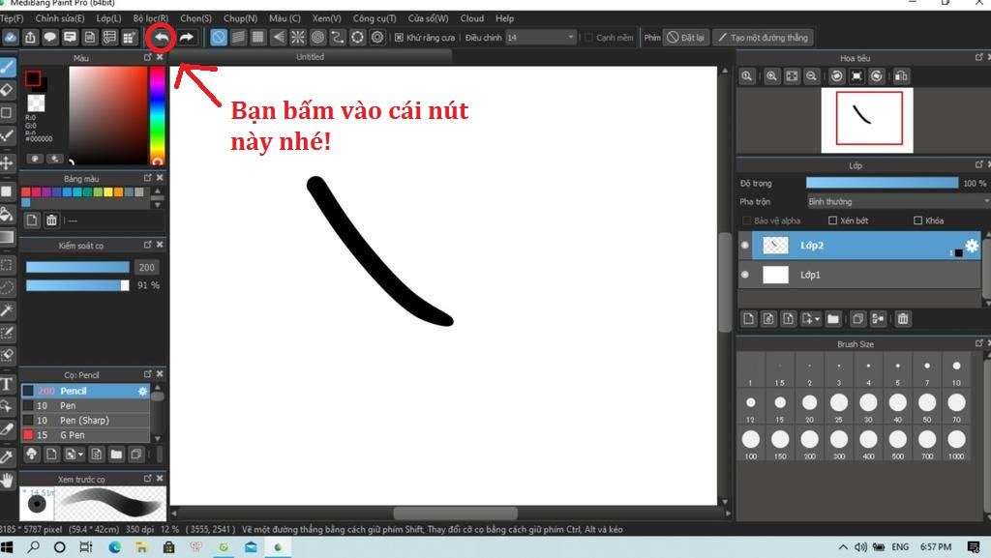The height and width of the screenshot is (558, 991).
Task: Enable the crisscross grid snap guide
Action: coord(257,38)
